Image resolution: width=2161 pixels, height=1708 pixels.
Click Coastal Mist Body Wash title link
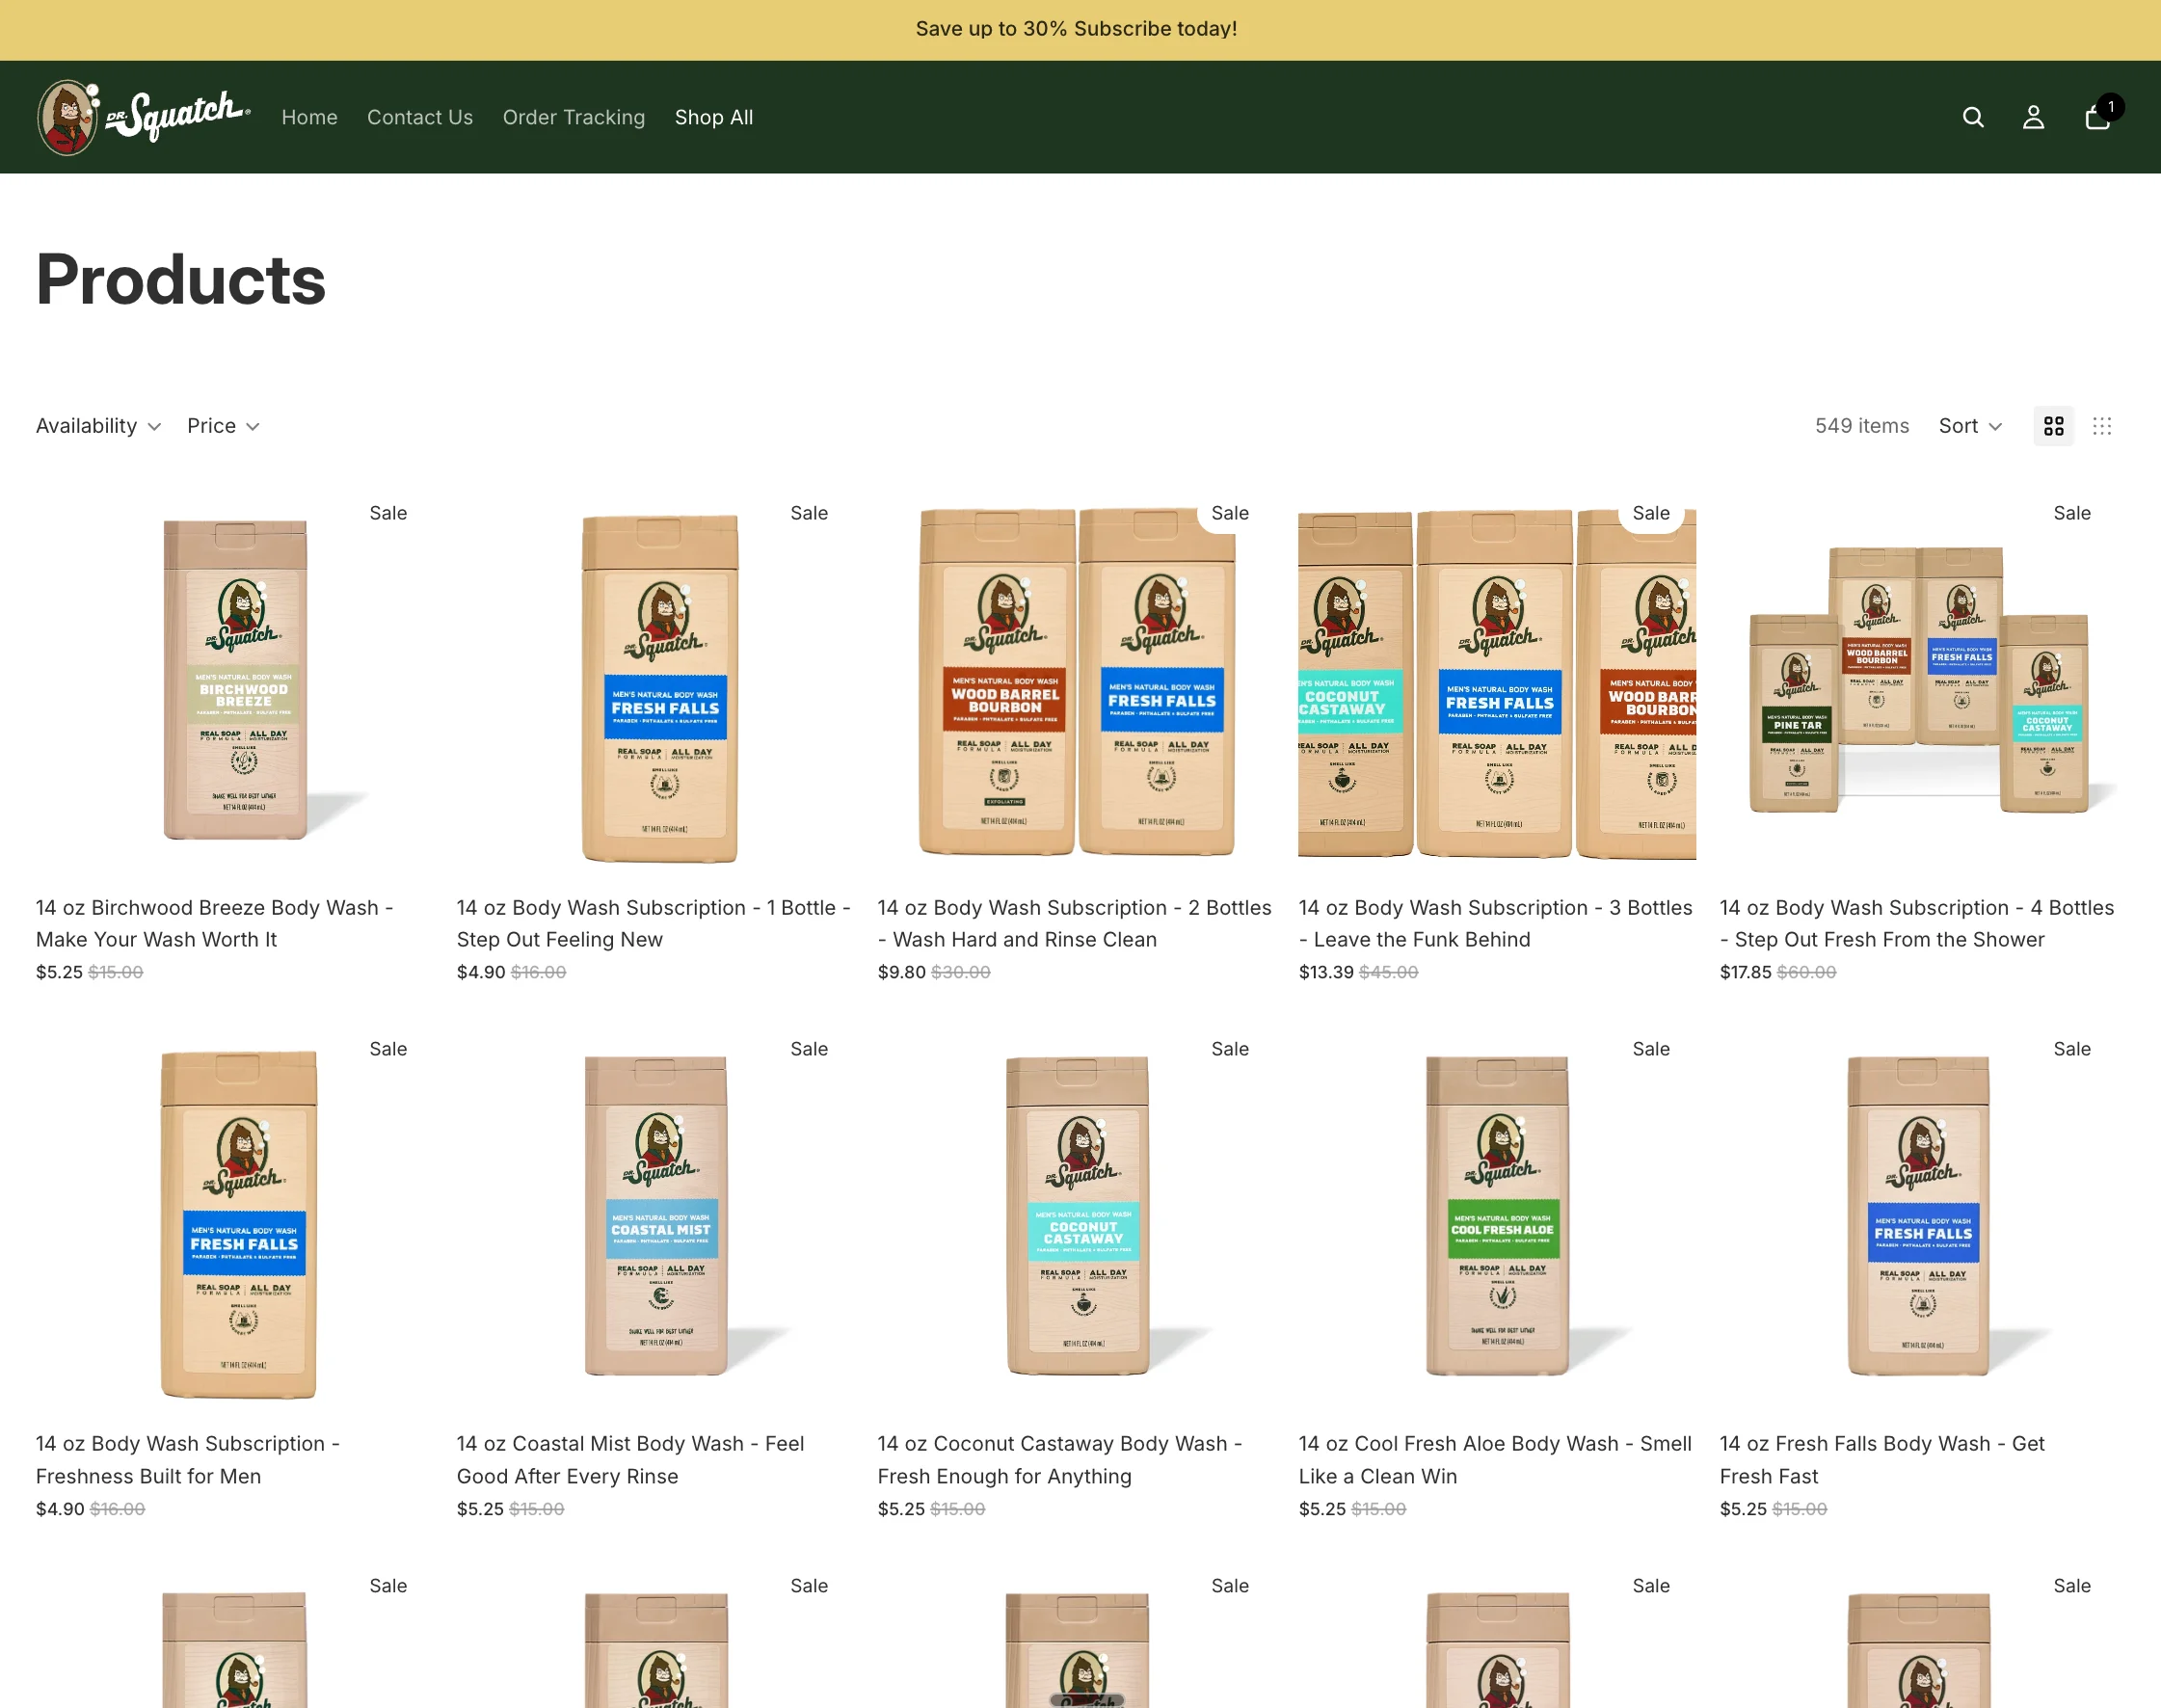pos(631,1459)
